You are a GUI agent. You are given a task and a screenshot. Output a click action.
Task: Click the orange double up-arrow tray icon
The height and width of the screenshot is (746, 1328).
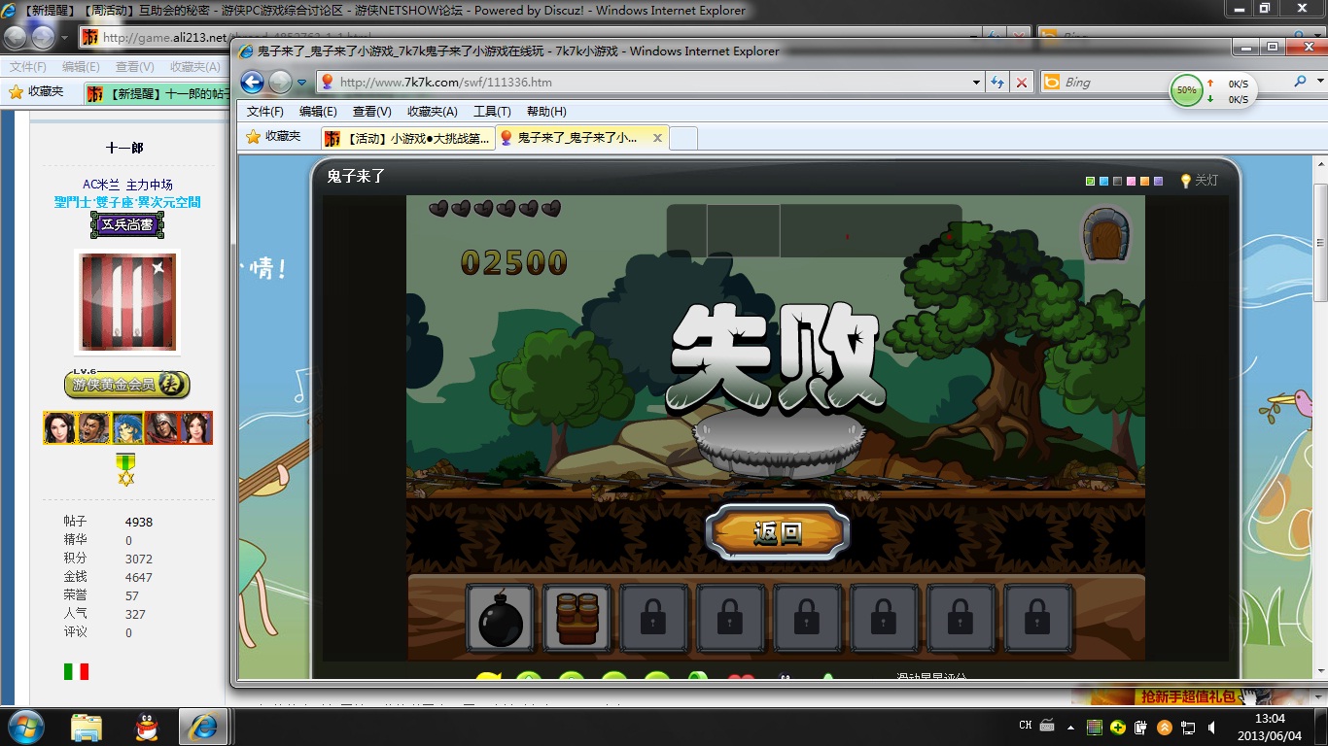click(1165, 727)
